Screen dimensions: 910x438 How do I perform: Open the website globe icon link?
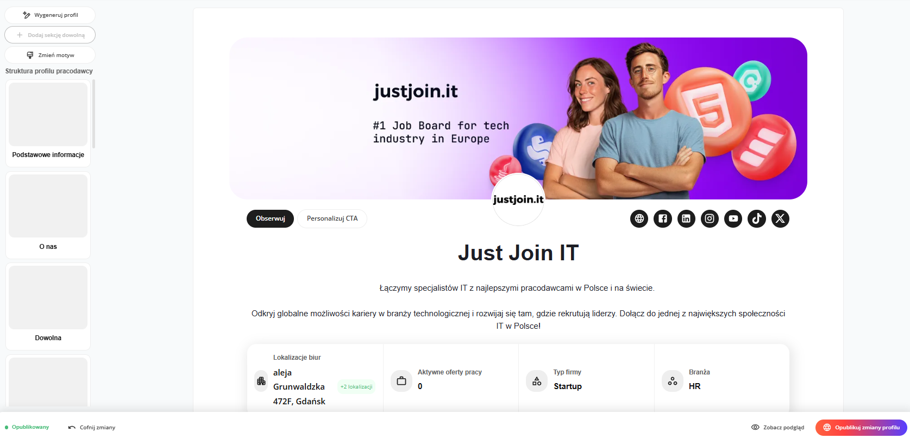[x=639, y=218]
